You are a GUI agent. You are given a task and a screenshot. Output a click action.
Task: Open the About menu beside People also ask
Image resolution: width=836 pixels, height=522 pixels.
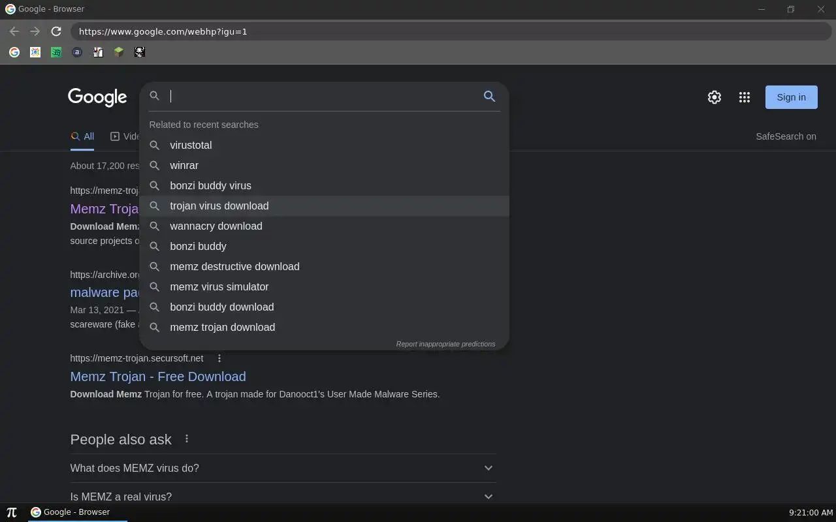pyautogui.click(x=187, y=439)
